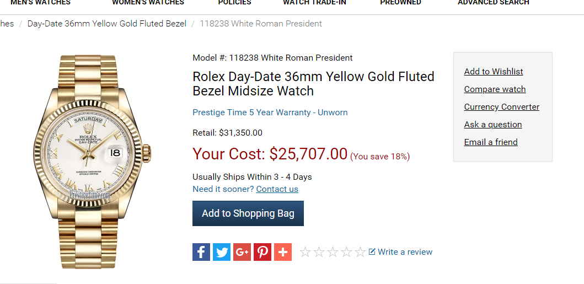The width and height of the screenshot is (584, 284).
Task: Open the Watch Trade-In menu item
Action: tap(314, 3)
